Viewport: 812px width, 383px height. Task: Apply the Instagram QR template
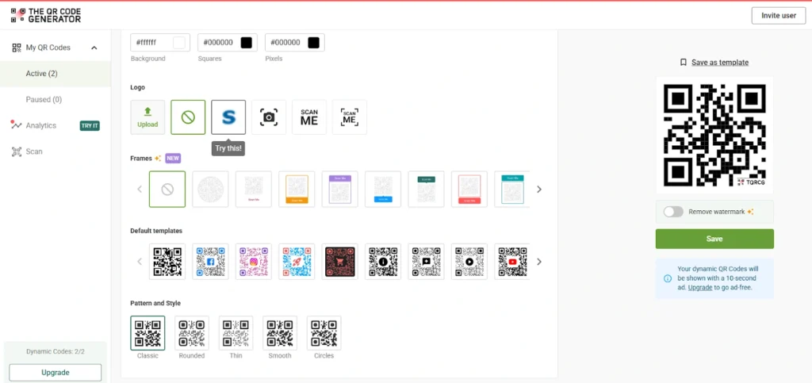(x=254, y=262)
